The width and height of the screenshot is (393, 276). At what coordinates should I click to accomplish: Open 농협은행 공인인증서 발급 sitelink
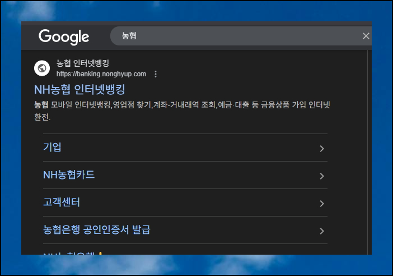pyautogui.click(x=97, y=229)
